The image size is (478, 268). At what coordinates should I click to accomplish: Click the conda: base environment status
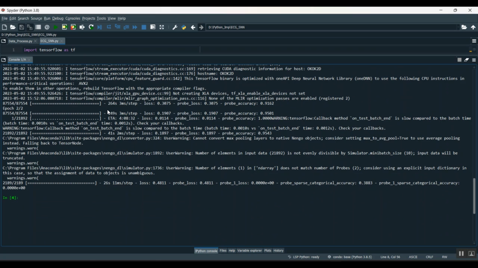[350, 257]
